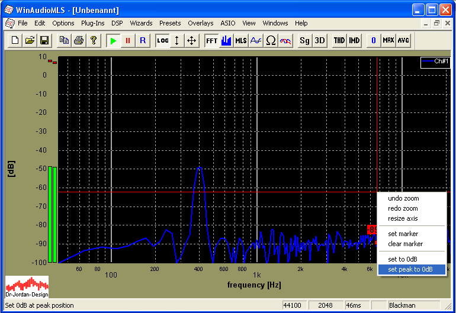
Task: Switch to the 3D display
Action: 320,40
